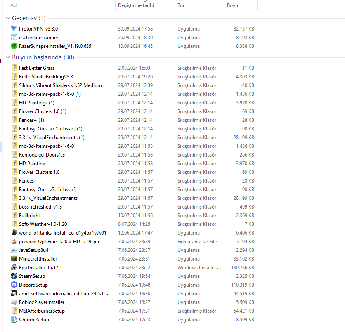The width and height of the screenshot is (345, 332).
Task: Select the Fantasy_Ores_v7.1[classic] file dated 11:57
Action: (47, 190)
